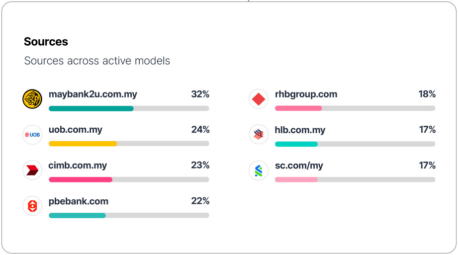Click the Maybank tiger logo icon
Screen dimensions: 458x255
click(32, 99)
